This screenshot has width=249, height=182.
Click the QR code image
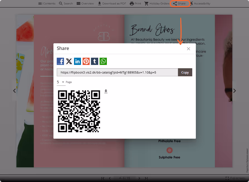pos(79,111)
